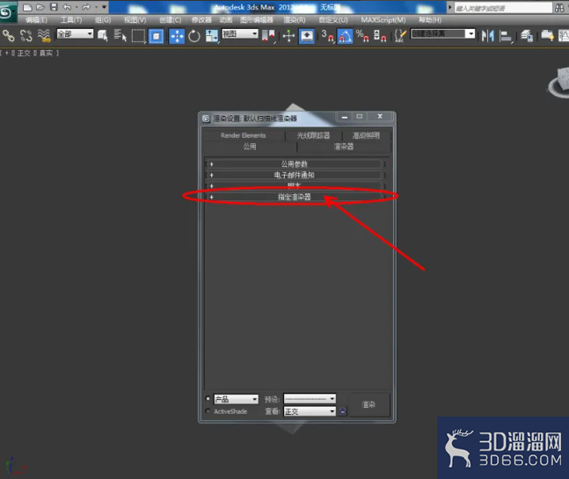This screenshot has width=569, height=479.
Task: Open the 帮助(H) menu
Action: coord(430,20)
